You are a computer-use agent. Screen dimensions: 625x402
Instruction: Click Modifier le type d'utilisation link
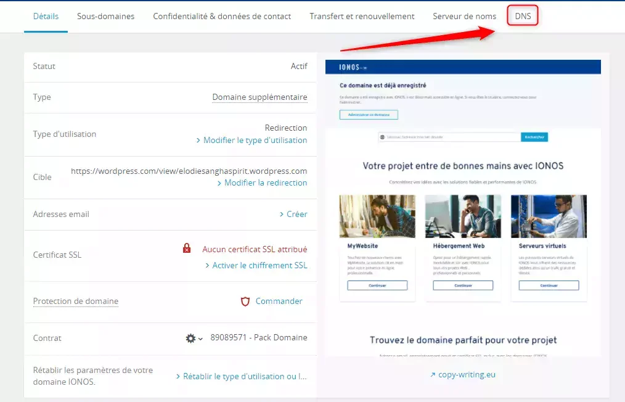[x=255, y=141]
